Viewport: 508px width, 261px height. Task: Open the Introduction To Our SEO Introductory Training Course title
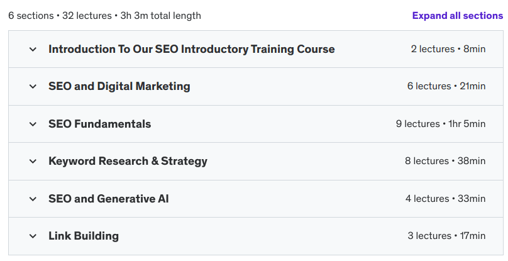191,49
